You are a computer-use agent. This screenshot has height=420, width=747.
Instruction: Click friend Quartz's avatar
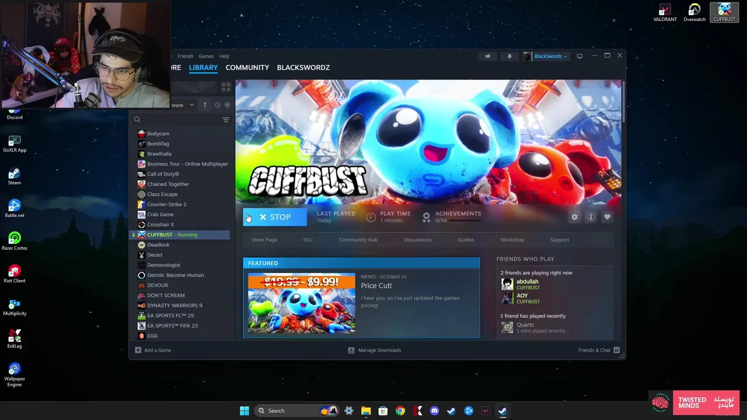pos(507,327)
